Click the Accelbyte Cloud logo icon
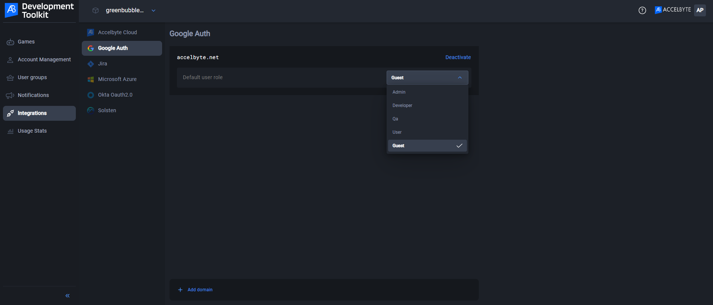 pos(90,33)
